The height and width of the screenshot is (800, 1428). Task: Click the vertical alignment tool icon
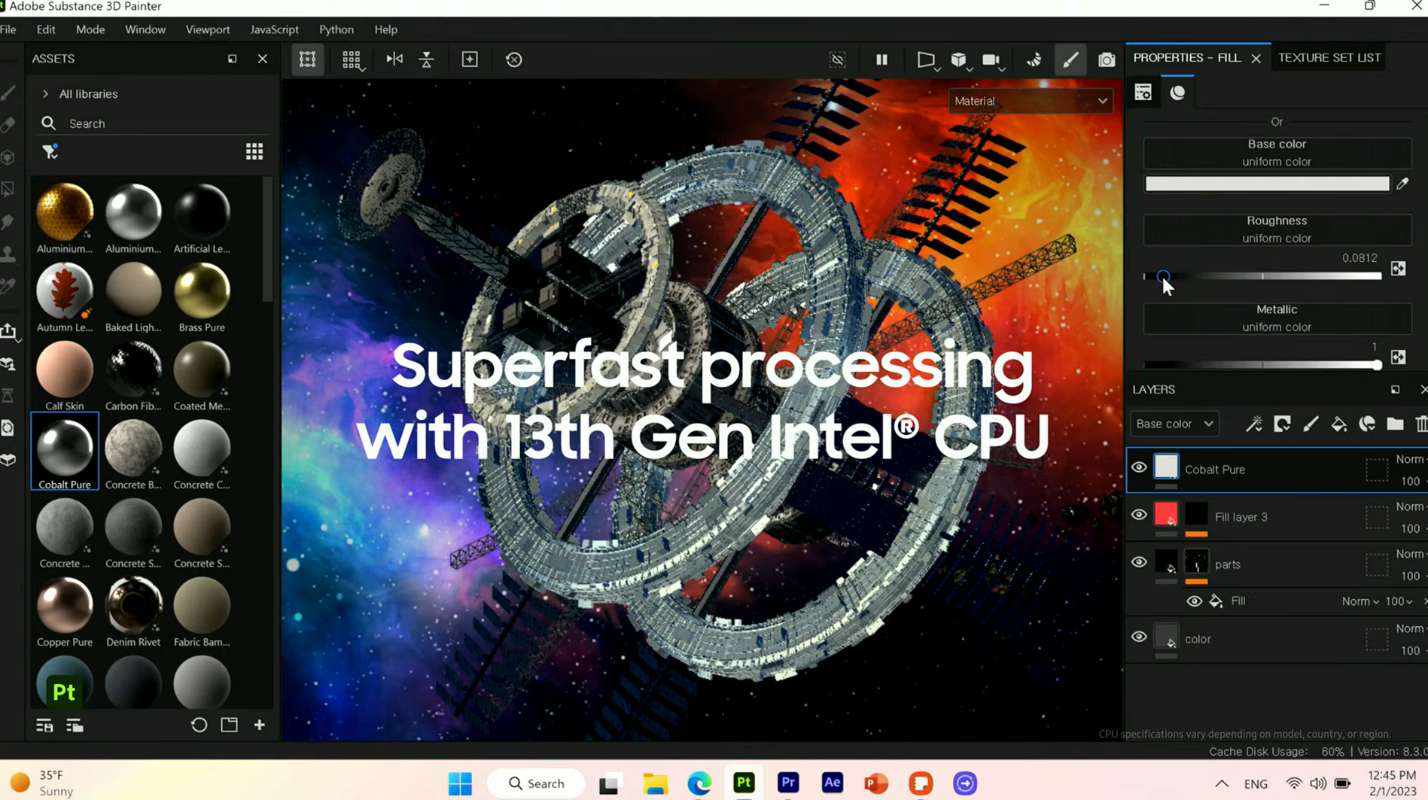click(x=427, y=59)
